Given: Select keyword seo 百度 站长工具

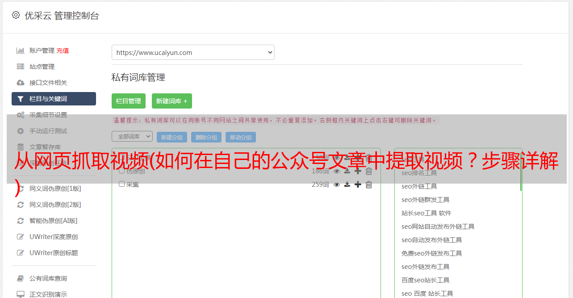Looking at the screenshot, I should pyautogui.click(x=427, y=294).
